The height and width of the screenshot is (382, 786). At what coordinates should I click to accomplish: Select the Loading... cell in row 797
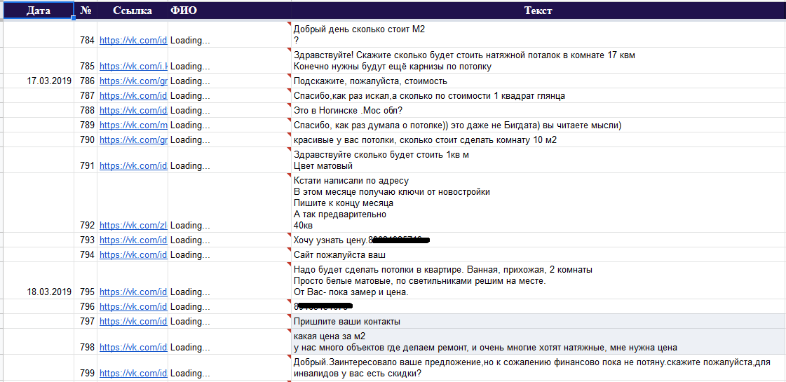tap(229, 321)
